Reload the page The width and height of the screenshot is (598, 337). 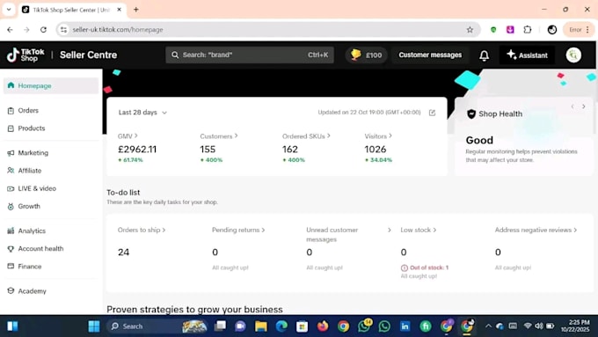tap(43, 30)
